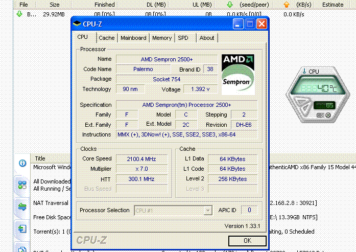Screen dimensions: 356x252
Task: Click the UL (MB) column header
Action: click(202, 5)
